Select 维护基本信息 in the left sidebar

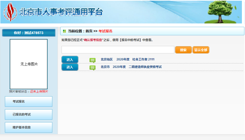coord(28,127)
